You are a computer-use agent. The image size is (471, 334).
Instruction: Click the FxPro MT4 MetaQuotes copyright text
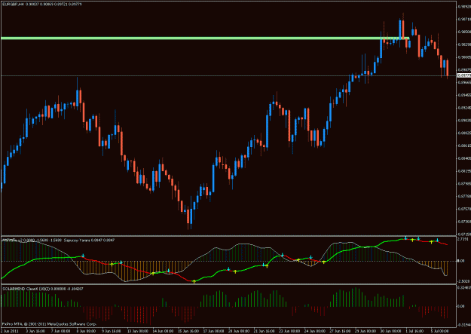(x=49, y=324)
